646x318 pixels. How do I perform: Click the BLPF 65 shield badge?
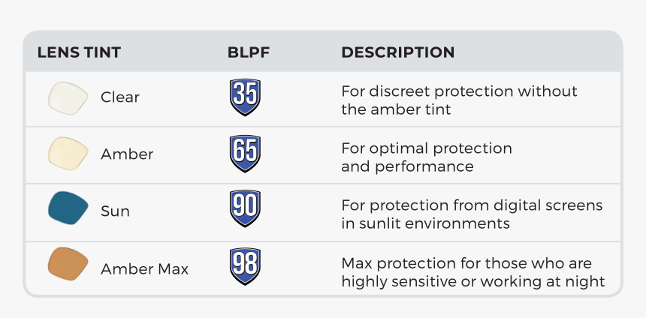245,154
